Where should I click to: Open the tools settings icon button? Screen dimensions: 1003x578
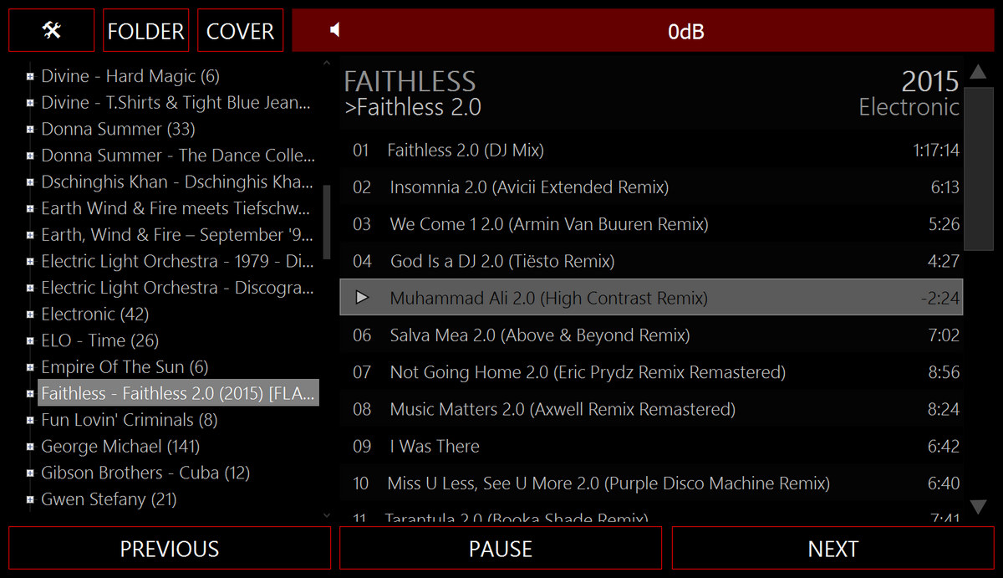52,31
